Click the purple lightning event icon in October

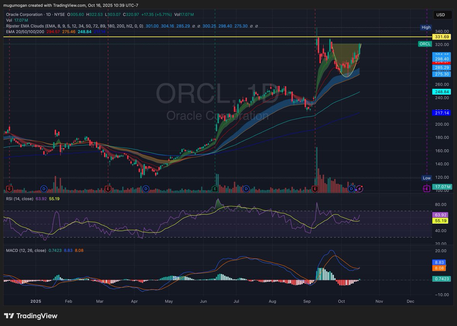360,189
